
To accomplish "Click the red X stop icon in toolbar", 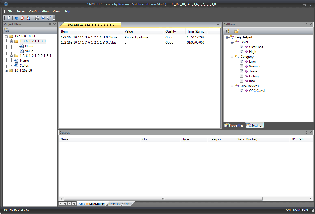I will point(22,18).
